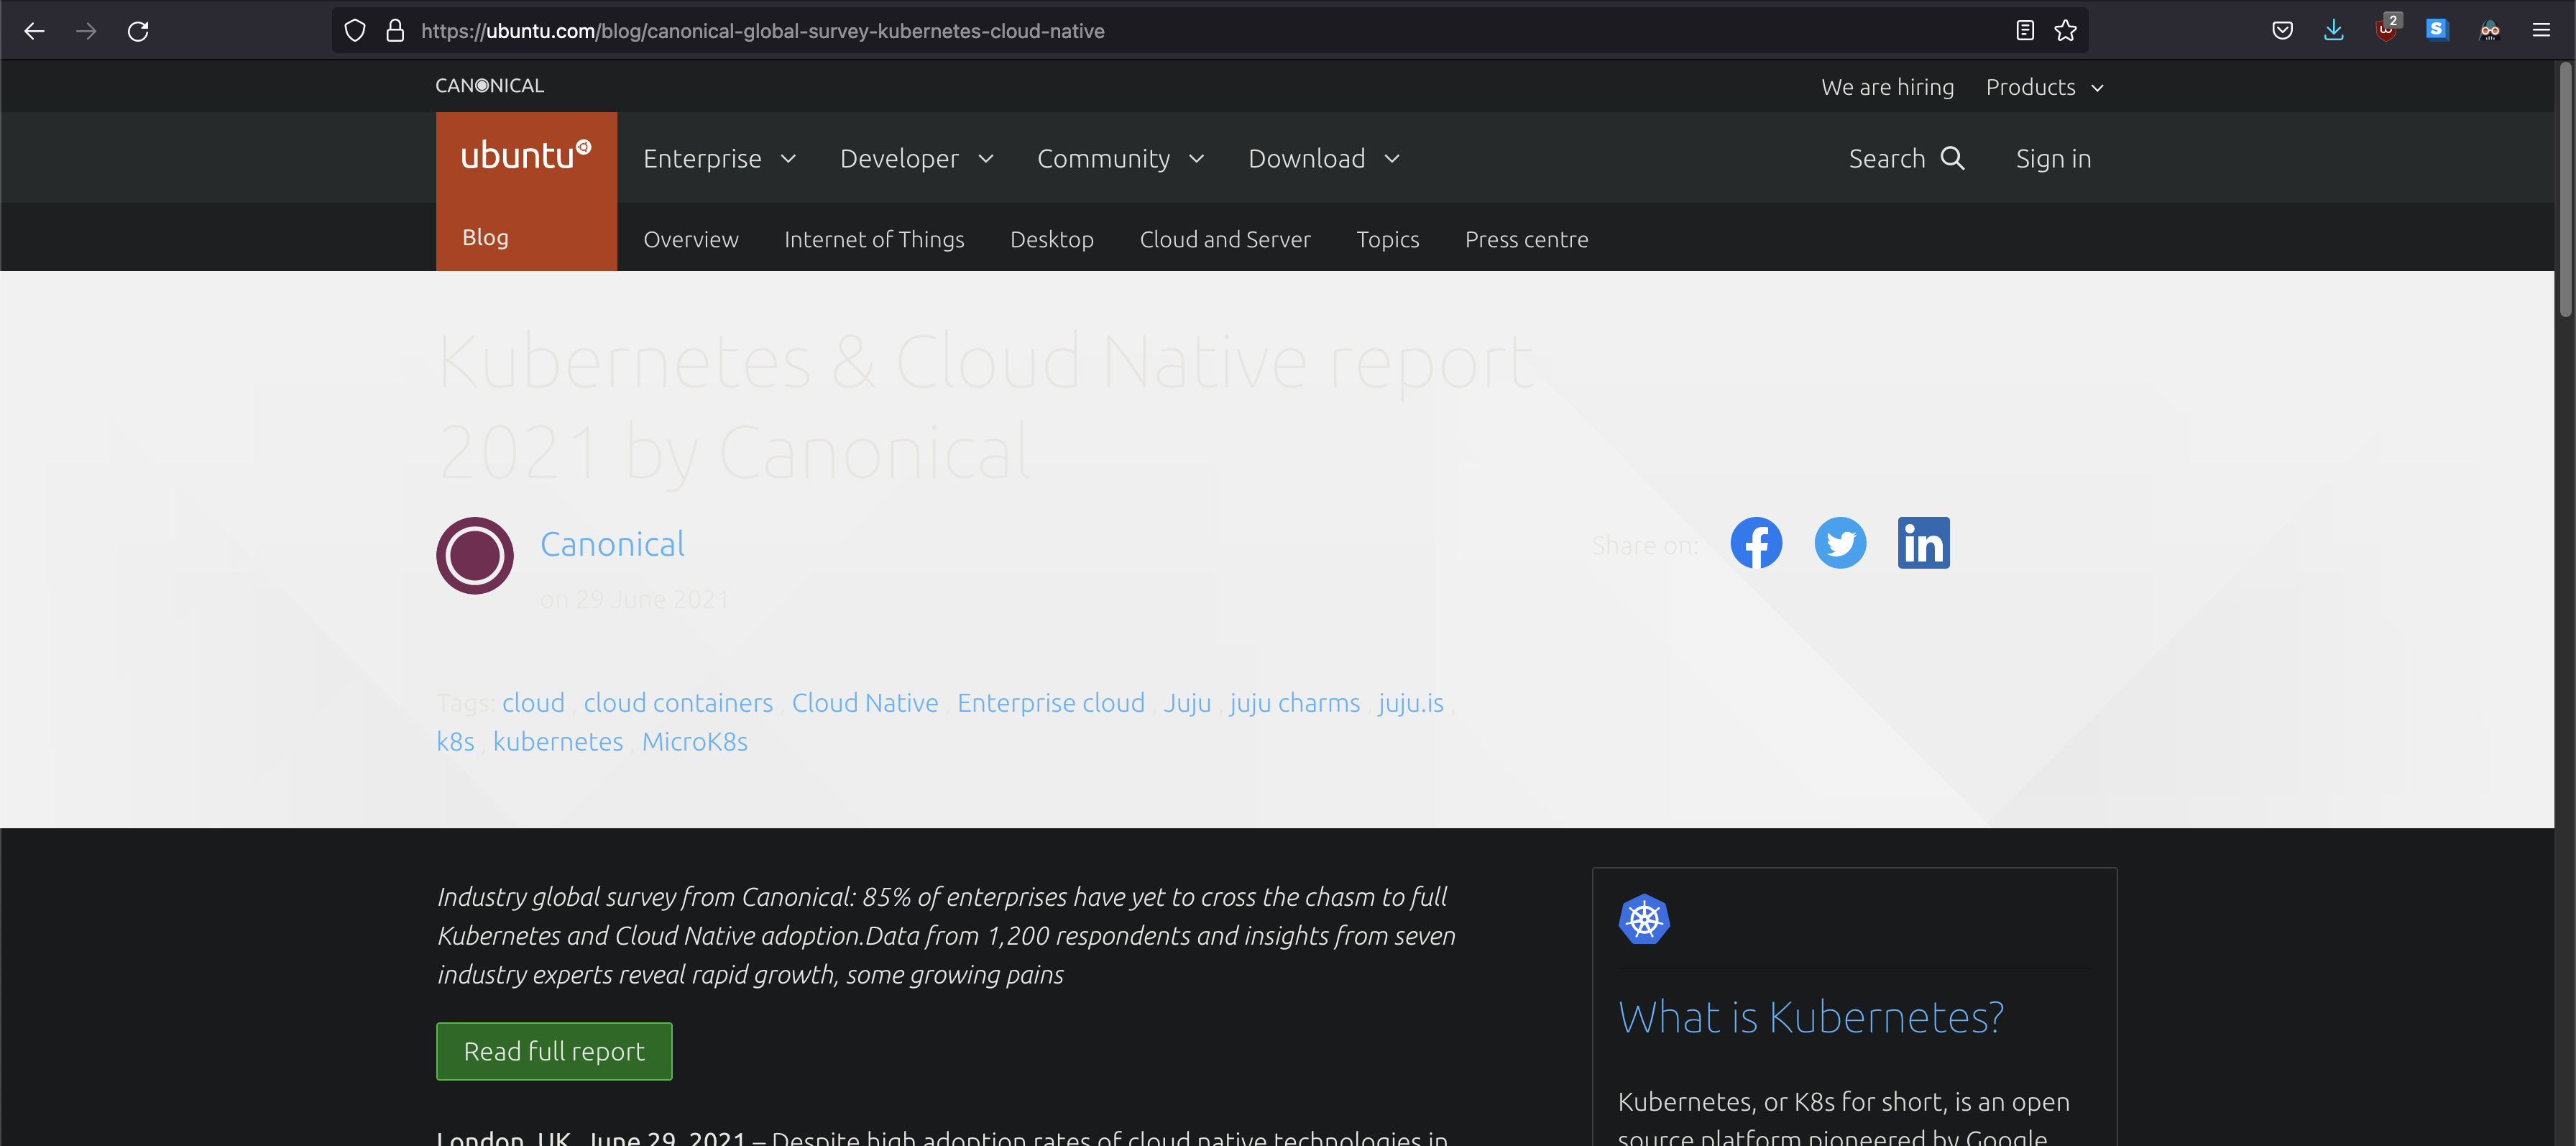Open the uBlock Origin extension with badge 2

(x=2386, y=30)
